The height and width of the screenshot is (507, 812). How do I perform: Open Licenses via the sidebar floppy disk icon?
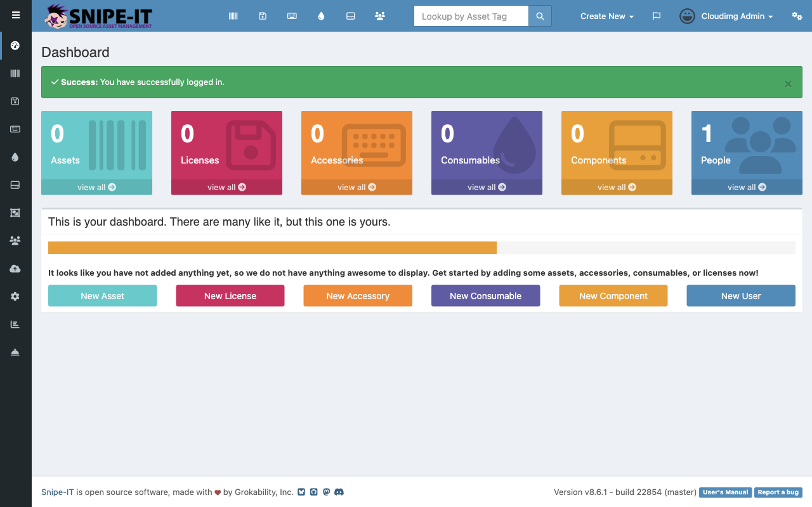click(x=15, y=101)
